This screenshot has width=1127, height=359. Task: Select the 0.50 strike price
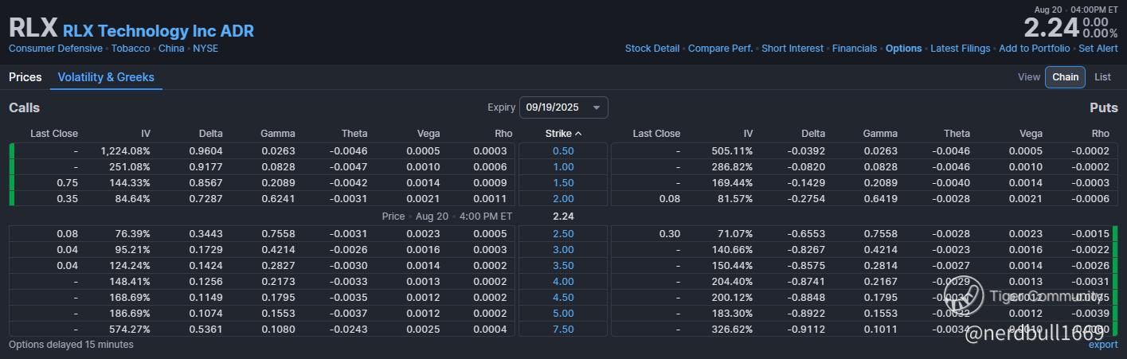tap(562, 151)
